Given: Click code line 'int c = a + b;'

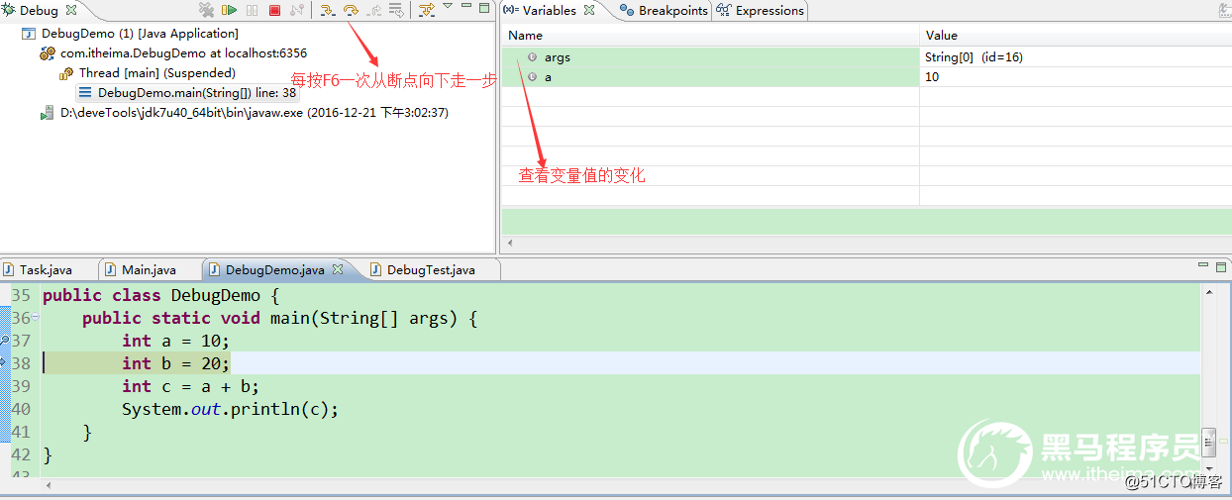Looking at the screenshot, I should pyautogui.click(x=190, y=386).
